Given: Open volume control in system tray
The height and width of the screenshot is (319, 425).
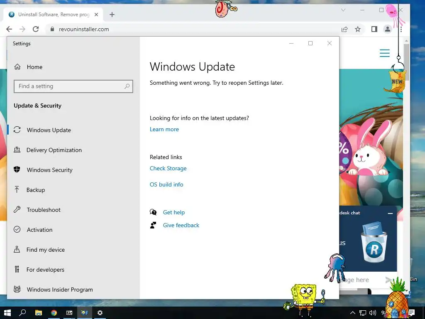Looking at the screenshot, I should tap(373, 313).
